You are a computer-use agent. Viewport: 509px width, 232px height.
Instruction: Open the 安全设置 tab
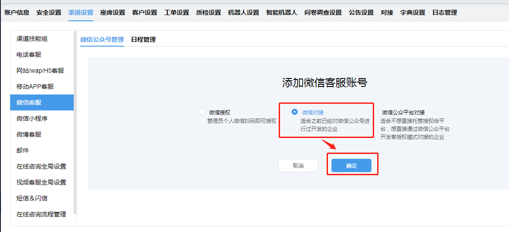click(49, 13)
